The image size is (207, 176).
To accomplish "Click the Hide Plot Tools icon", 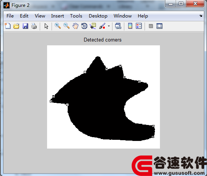I will pyautogui.click(x=151, y=26).
